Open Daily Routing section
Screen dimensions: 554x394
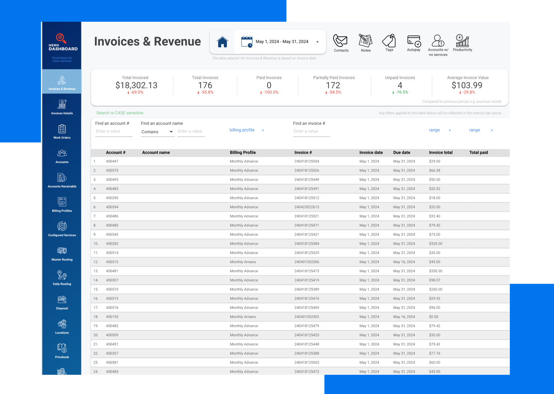tap(62, 278)
